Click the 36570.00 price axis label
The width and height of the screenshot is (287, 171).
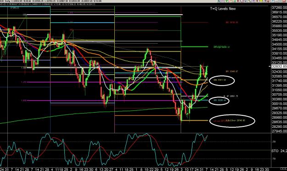tap(279, 17)
